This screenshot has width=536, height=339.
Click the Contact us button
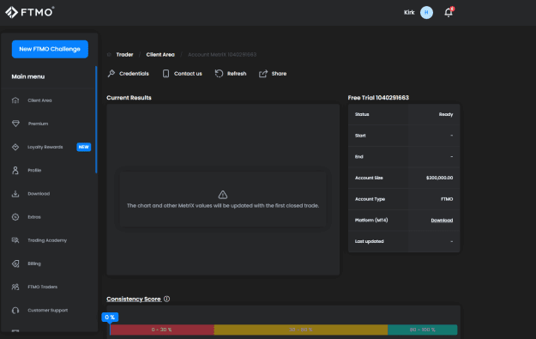[182, 74]
